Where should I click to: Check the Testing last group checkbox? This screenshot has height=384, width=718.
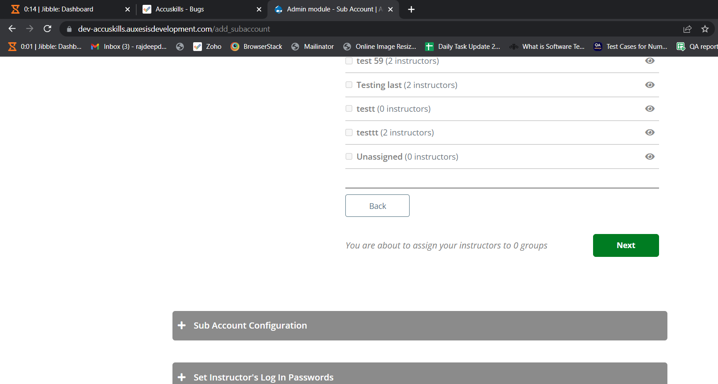[x=349, y=85]
